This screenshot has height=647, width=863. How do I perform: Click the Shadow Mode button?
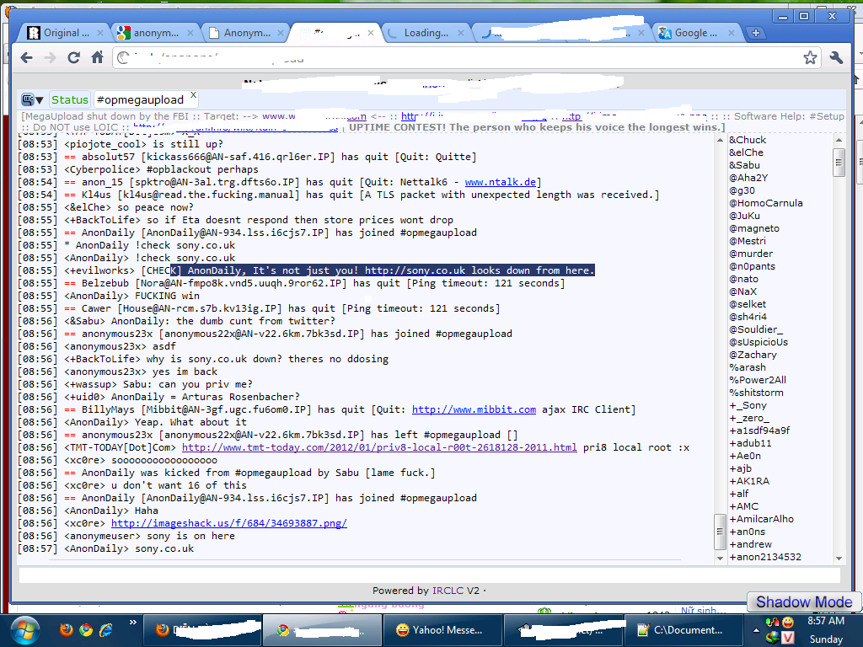tap(804, 602)
